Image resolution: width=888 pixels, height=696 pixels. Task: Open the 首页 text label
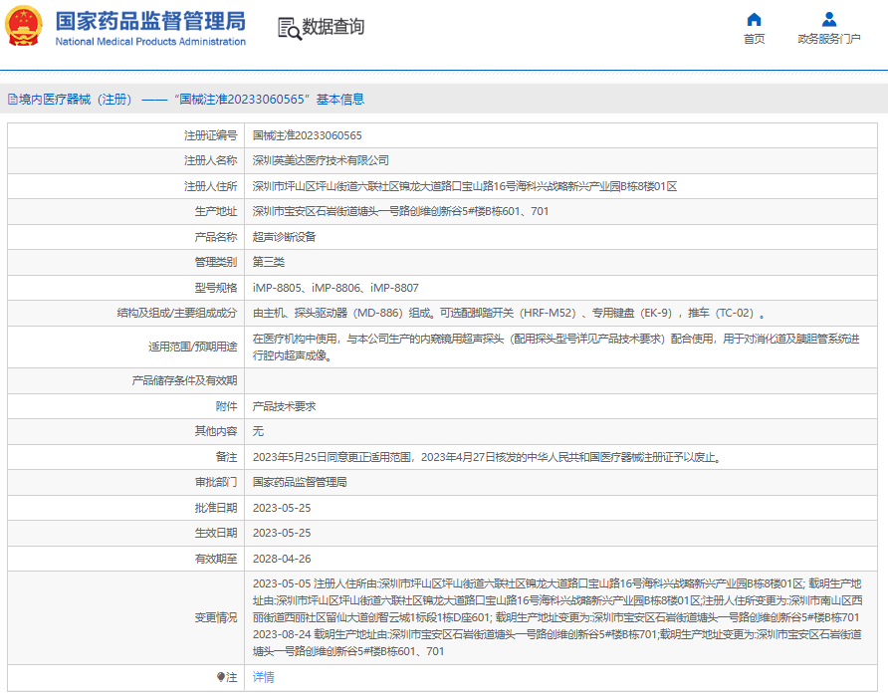[x=754, y=39]
